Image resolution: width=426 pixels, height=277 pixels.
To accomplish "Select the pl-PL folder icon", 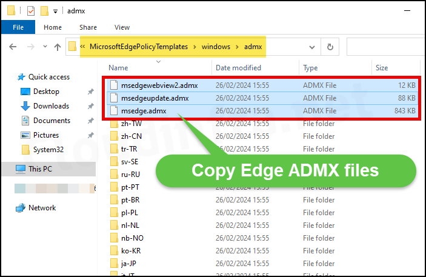I will [x=114, y=212].
